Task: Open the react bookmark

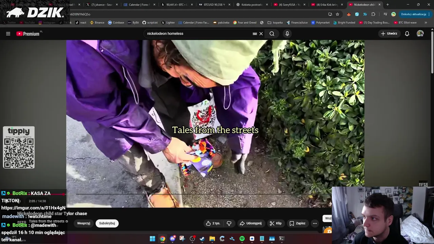Action: (81, 23)
